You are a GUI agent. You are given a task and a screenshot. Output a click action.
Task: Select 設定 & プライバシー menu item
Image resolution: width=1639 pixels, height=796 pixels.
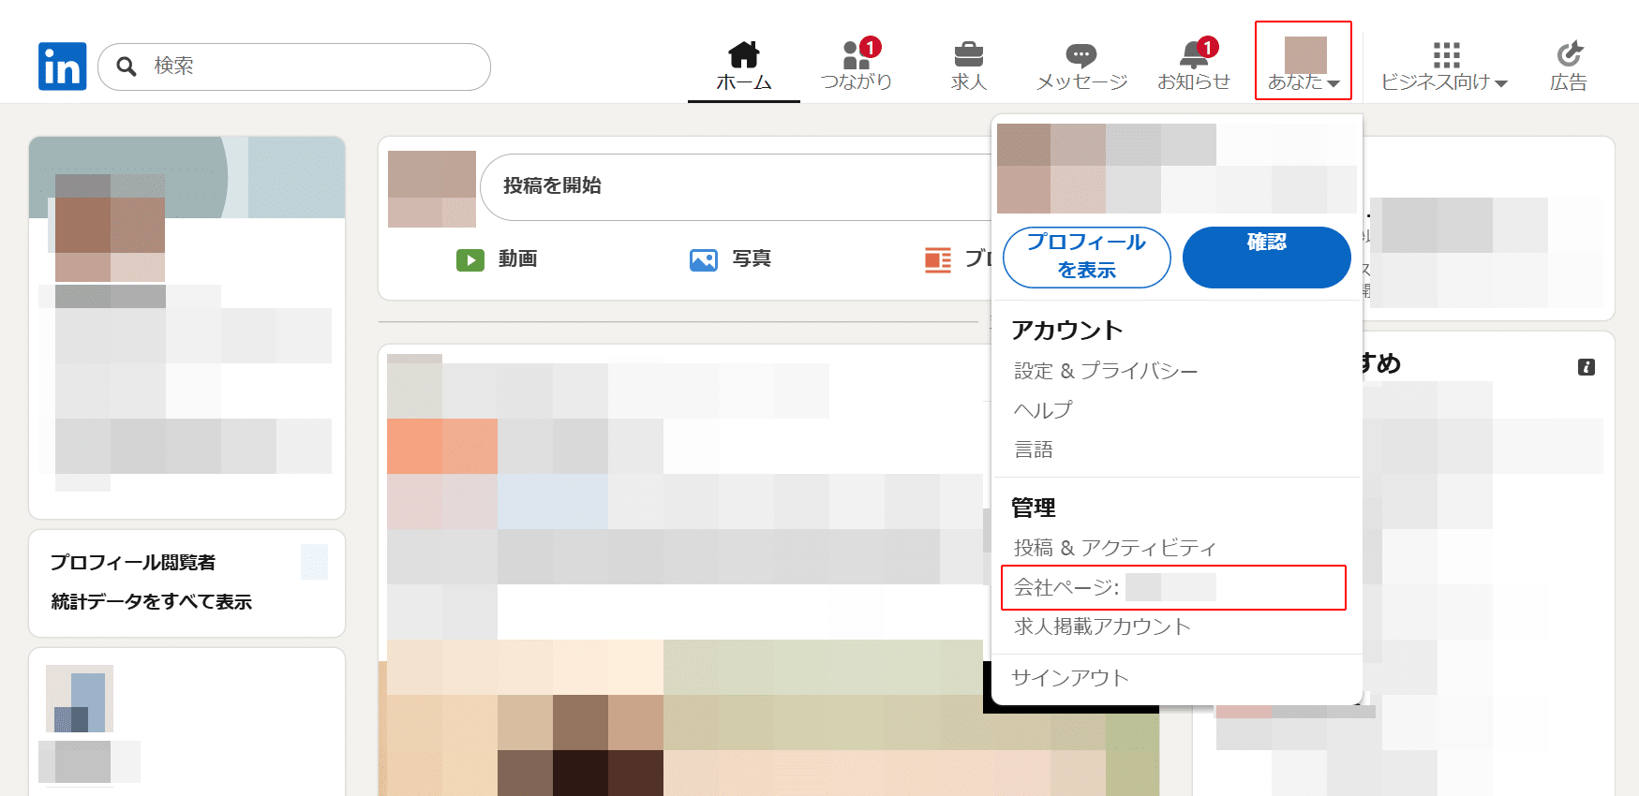click(1106, 371)
